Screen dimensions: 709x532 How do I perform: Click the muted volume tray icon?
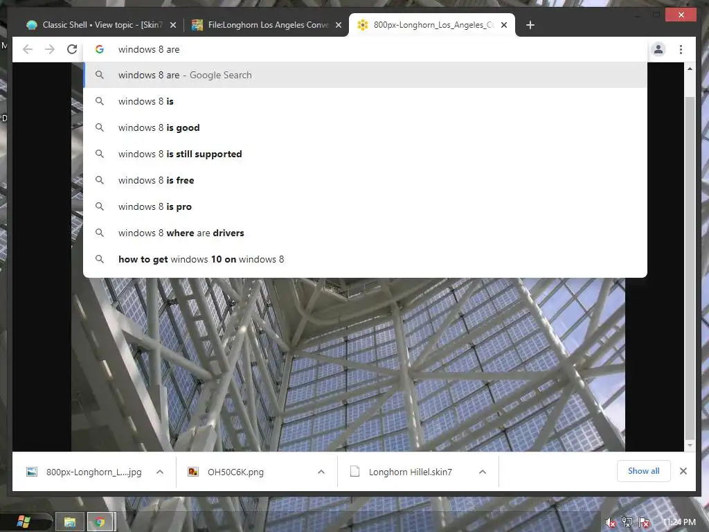coord(611,522)
